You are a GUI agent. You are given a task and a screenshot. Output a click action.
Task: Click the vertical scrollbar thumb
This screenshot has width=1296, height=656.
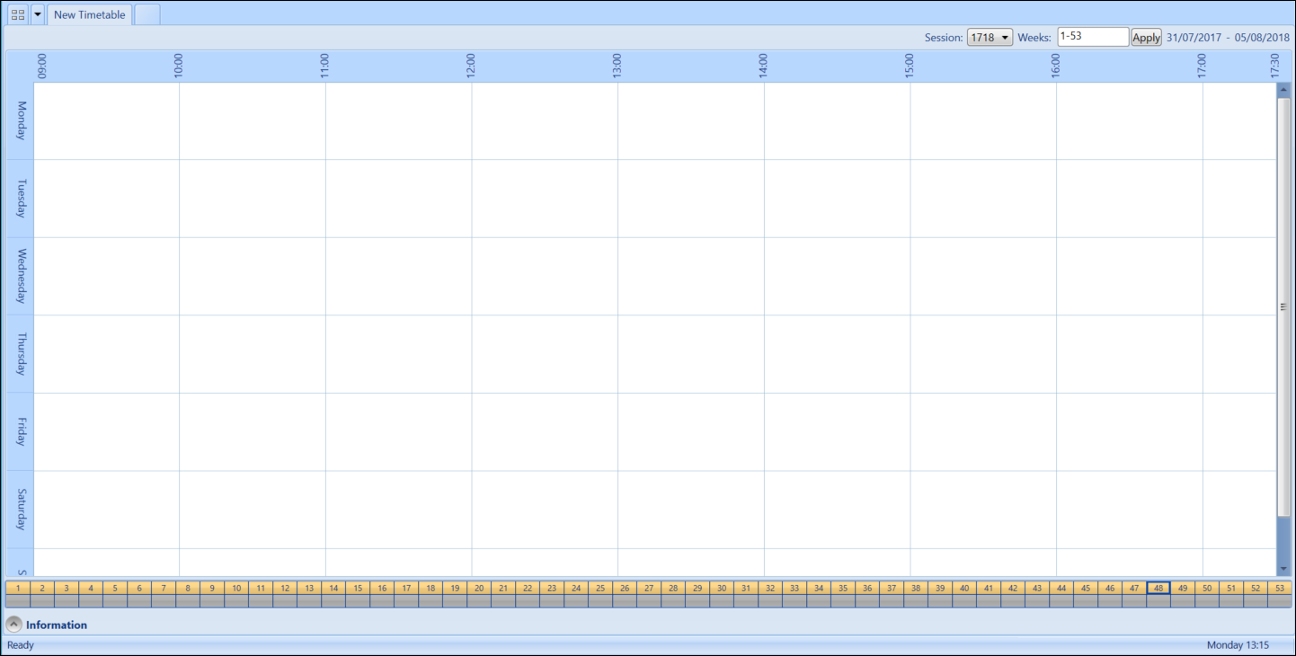[x=1283, y=306]
